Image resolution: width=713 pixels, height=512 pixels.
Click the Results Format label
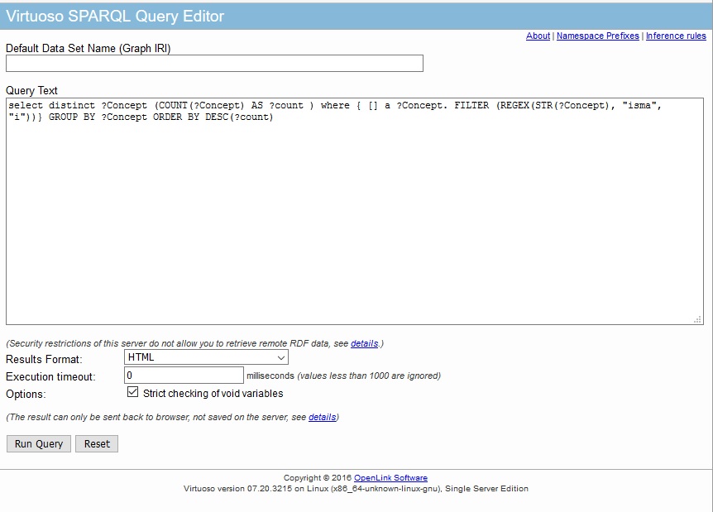44,359
